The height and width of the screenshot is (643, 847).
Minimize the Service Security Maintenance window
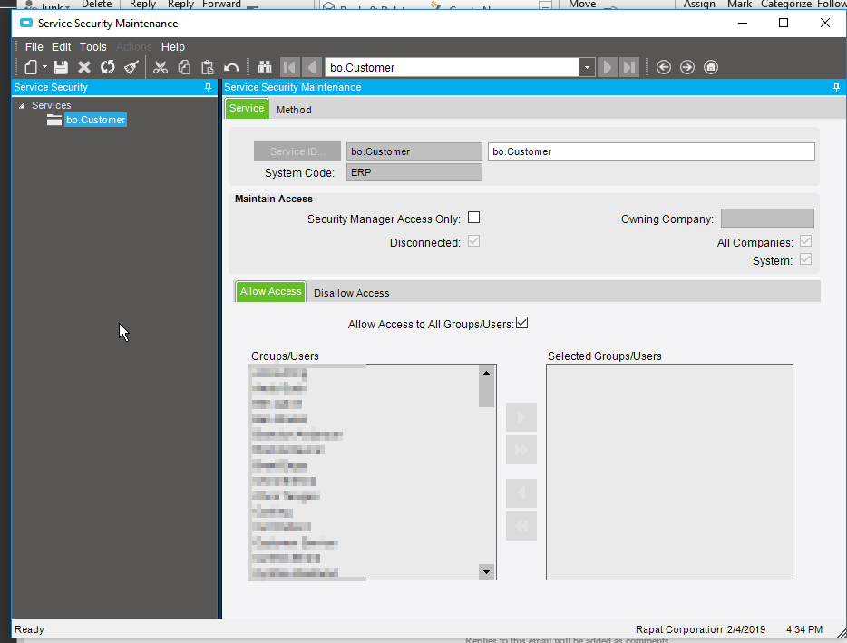[743, 23]
